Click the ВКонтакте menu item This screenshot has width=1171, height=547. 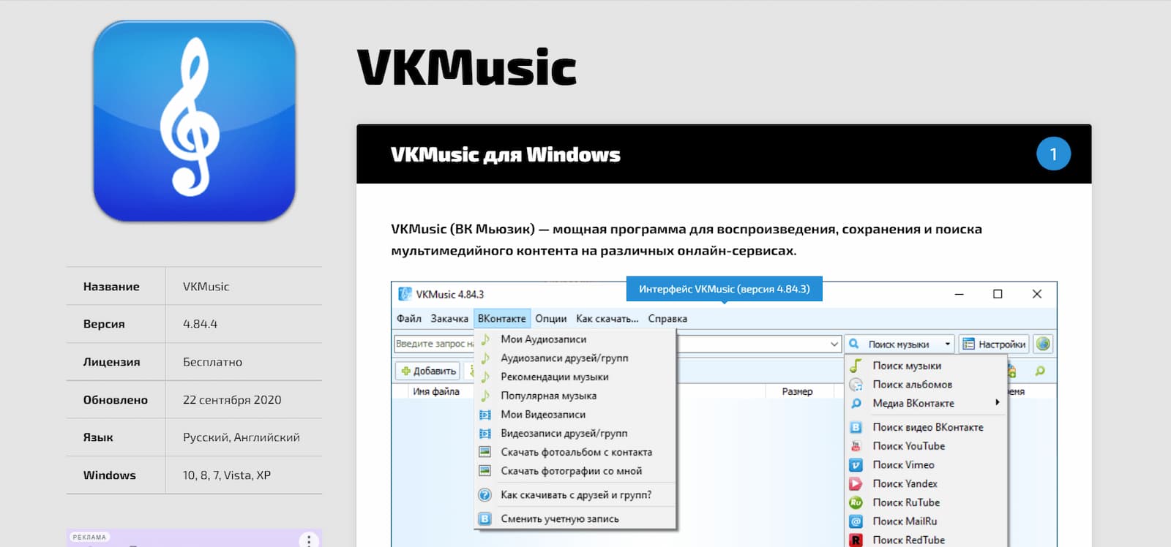click(501, 319)
